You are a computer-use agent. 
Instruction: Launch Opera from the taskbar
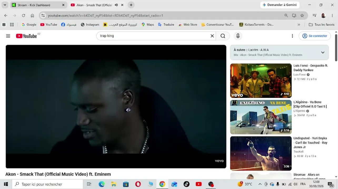point(138,184)
